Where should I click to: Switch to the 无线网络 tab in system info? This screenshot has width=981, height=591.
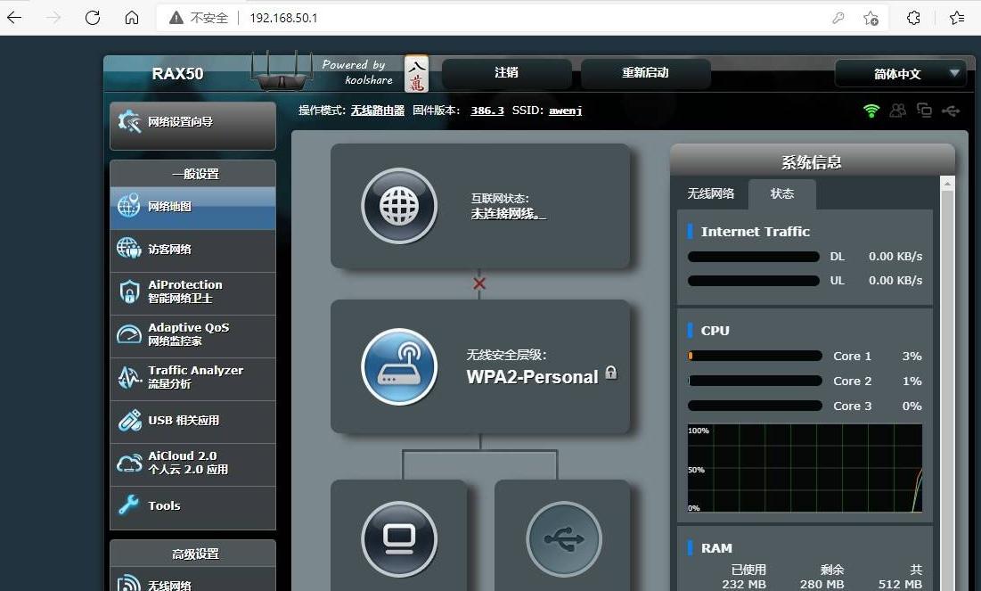click(x=710, y=193)
